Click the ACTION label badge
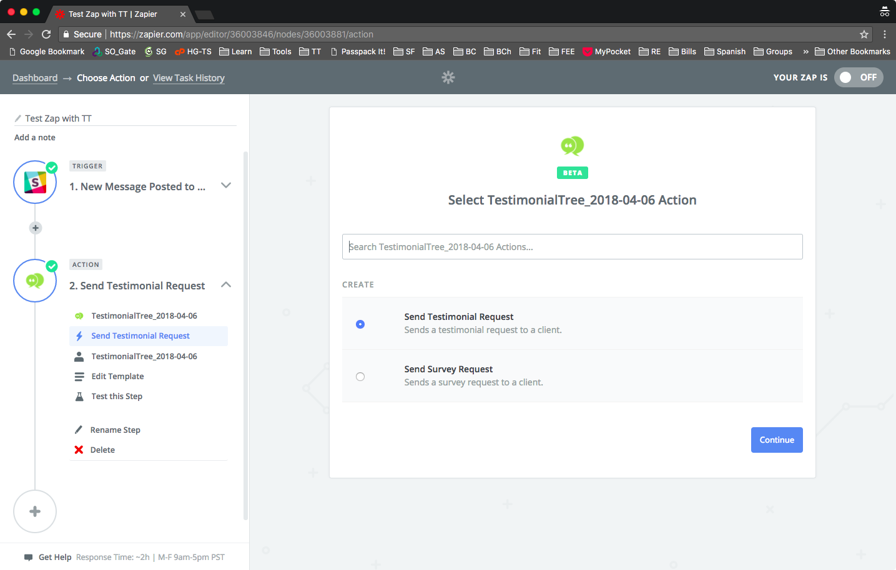This screenshot has height=570, width=896. point(86,264)
